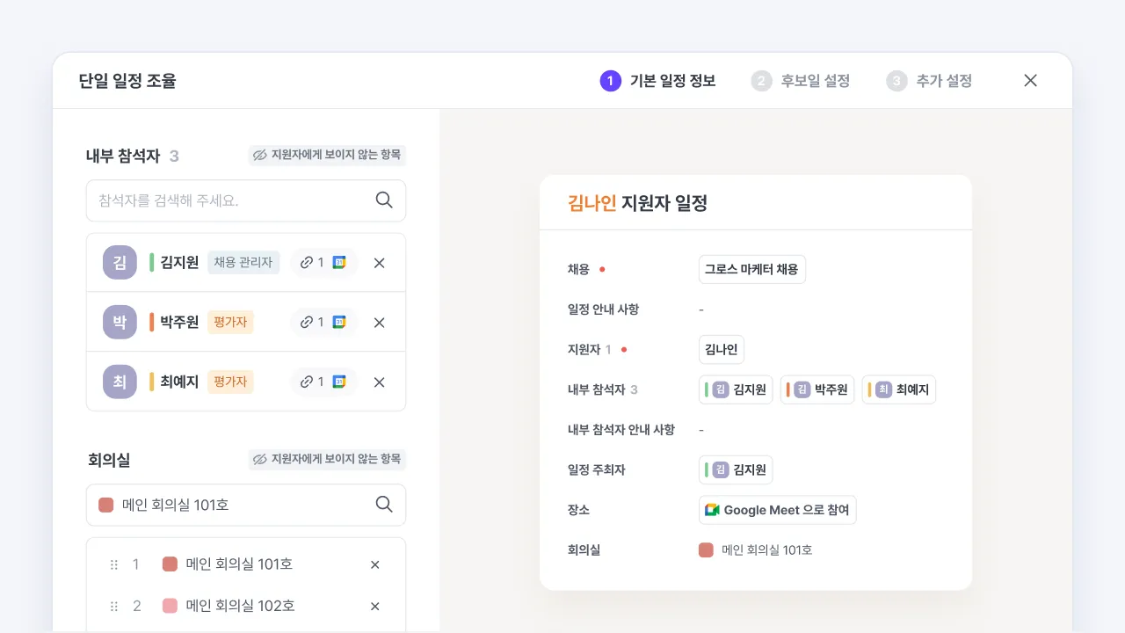Click hidden-eye icon beside 내부 참석자 heading

[259, 156]
